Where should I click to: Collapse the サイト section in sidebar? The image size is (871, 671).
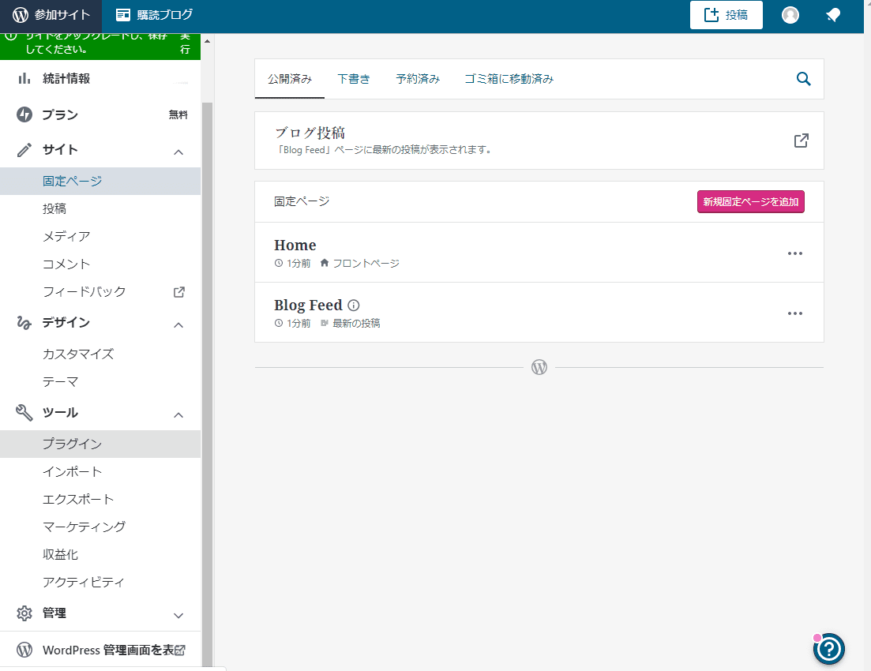tap(178, 152)
